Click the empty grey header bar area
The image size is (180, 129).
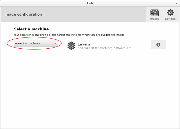tap(93, 14)
